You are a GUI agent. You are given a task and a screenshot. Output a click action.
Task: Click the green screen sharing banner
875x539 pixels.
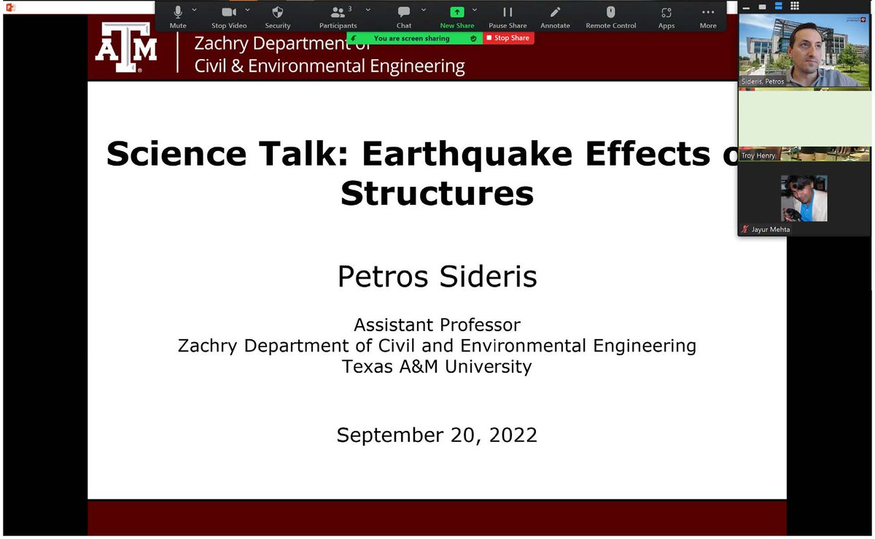tap(413, 38)
